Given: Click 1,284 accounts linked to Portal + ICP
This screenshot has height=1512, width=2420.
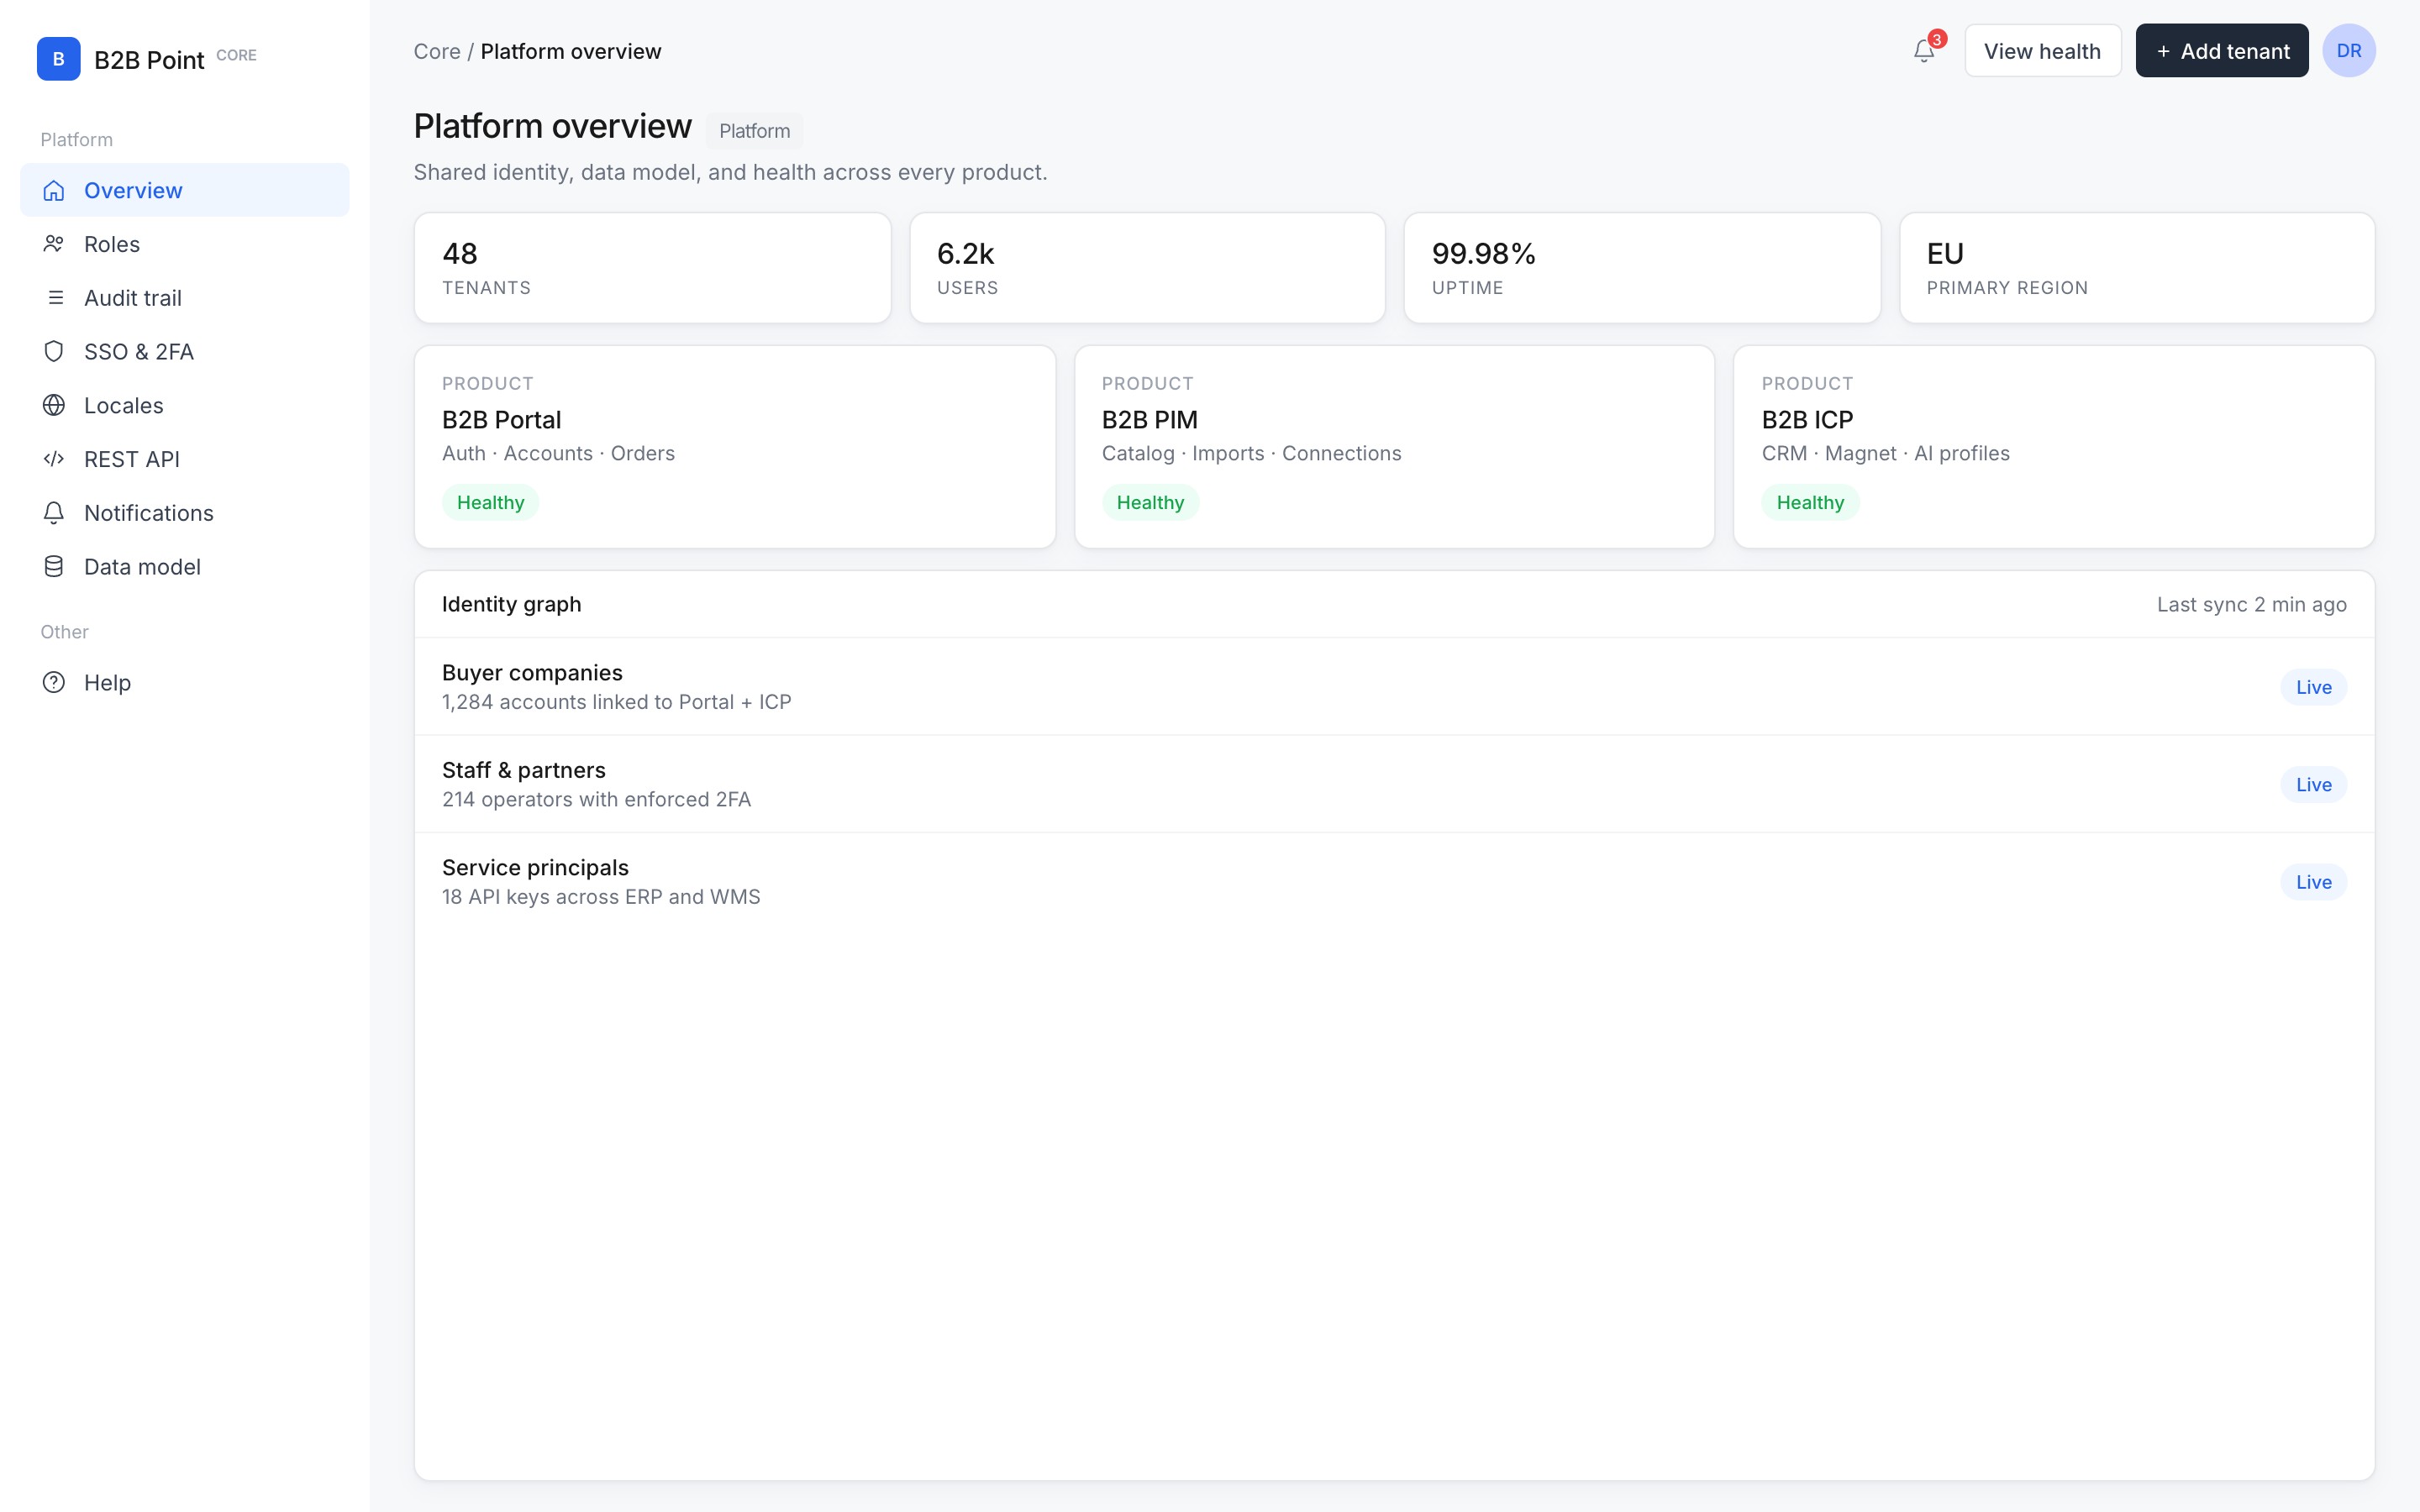Looking at the screenshot, I should 616,702.
